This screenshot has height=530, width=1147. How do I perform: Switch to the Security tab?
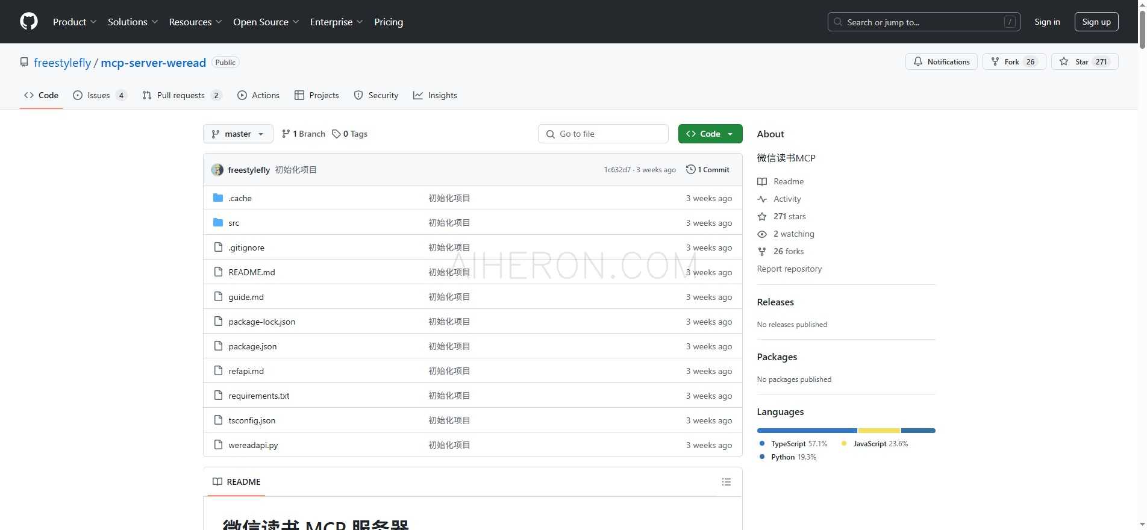376,95
